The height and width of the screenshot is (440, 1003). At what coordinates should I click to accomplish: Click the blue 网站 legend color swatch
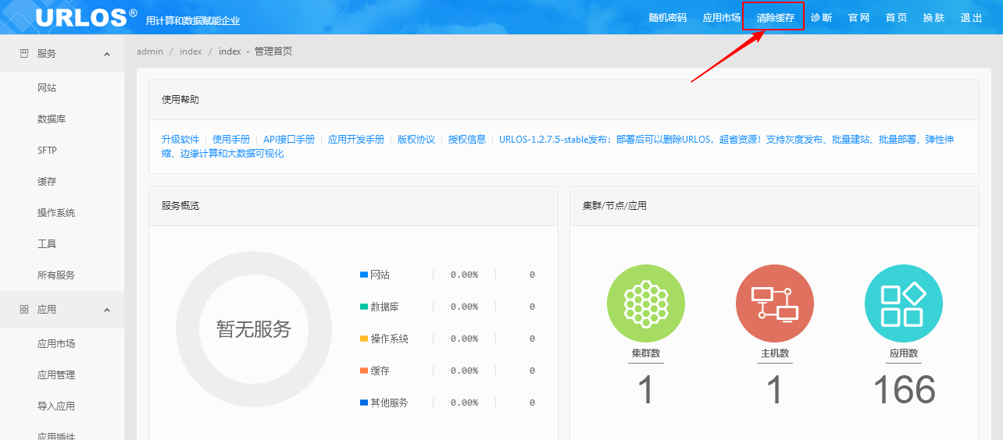coord(363,275)
